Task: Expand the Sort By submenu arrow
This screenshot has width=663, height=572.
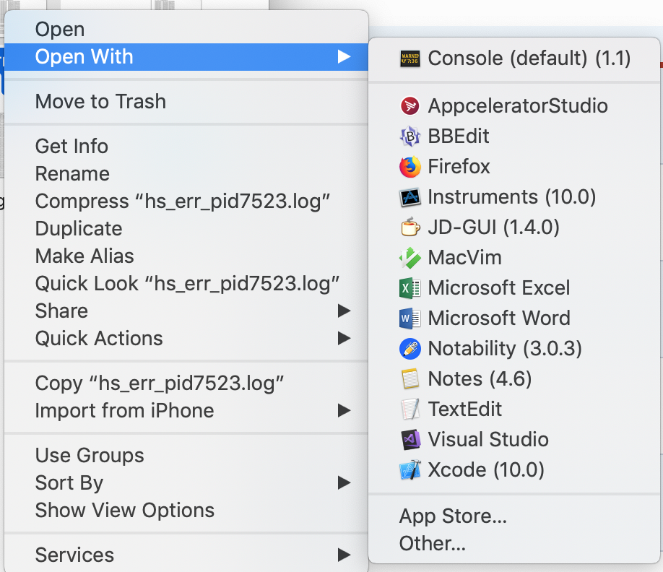Action: click(x=344, y=483)
